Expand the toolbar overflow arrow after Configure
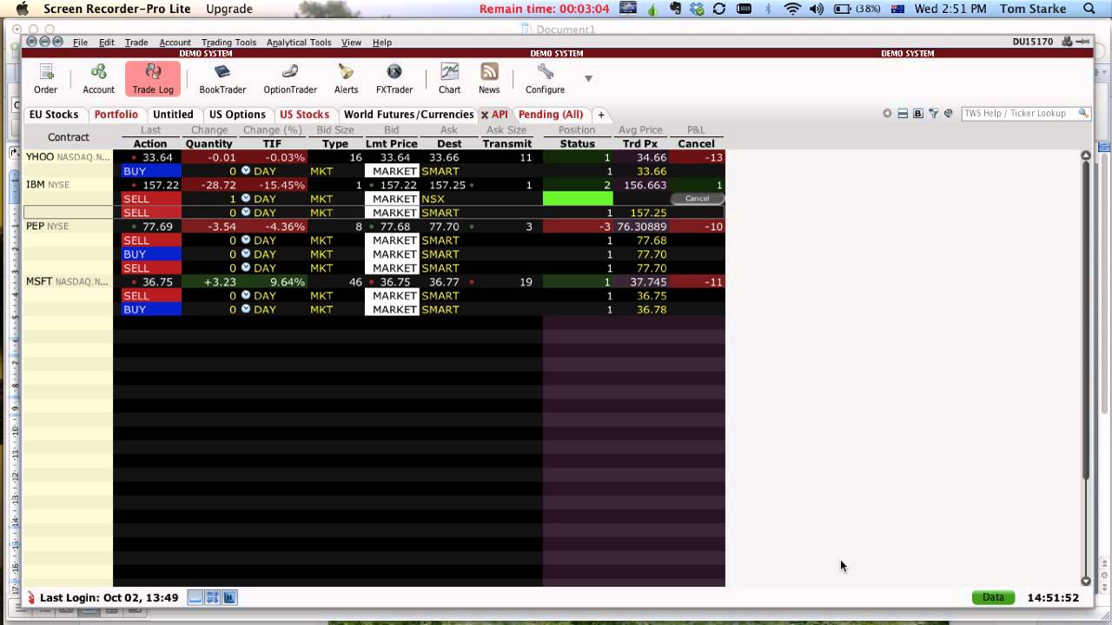Screen dimensions: 1112x625 [x=588, y=79]
